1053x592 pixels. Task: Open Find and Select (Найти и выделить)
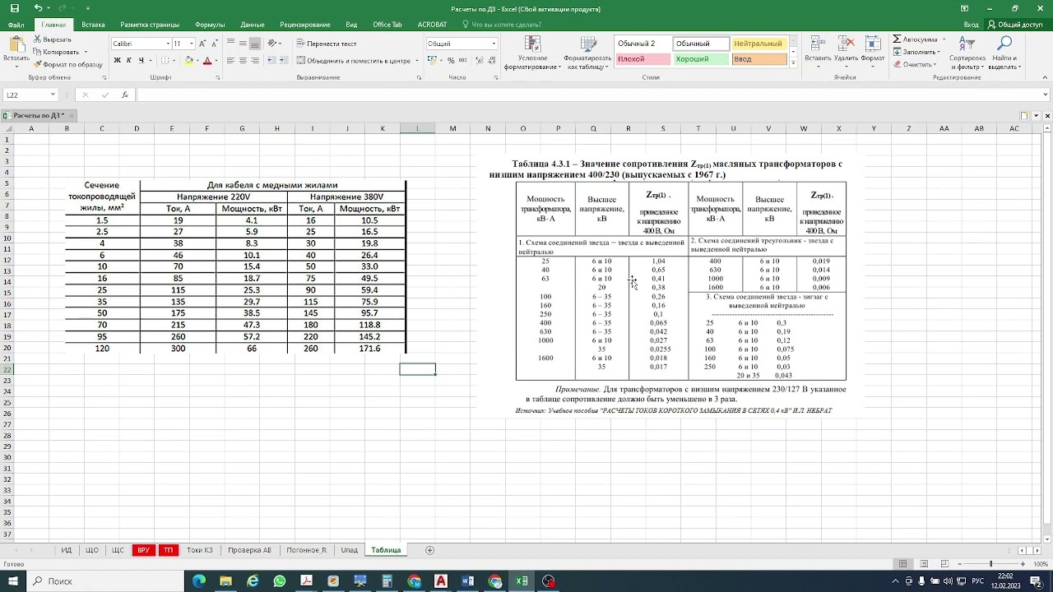pyautogui.click(x=1004, y=53)
